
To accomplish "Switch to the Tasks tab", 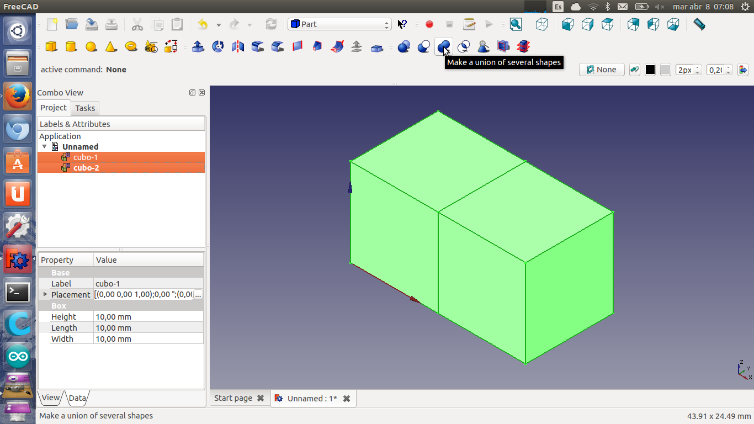I will click(x=85, y=108).
